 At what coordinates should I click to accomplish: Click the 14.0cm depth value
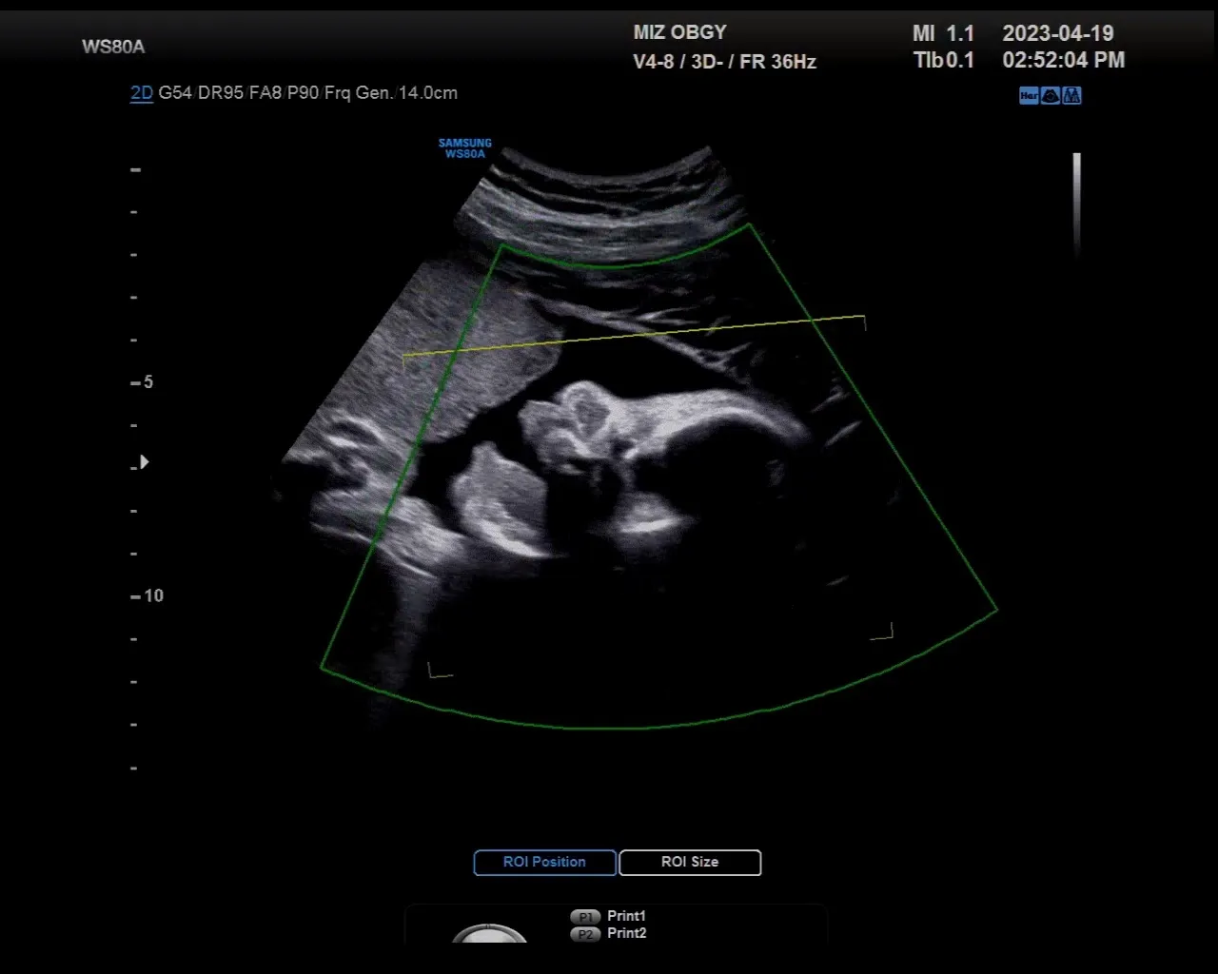click(x=428, y=93)
